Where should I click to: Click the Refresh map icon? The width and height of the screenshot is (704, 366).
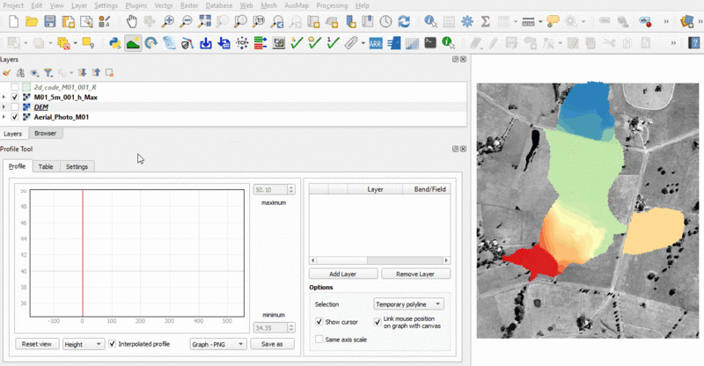(x=404, y=20)
